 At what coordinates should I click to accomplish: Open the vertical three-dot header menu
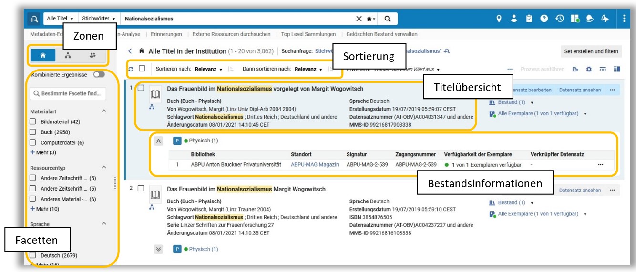click(624, 19)
